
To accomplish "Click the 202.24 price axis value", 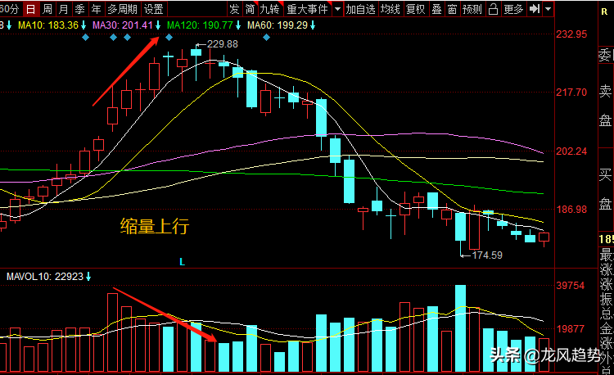I will (571, 151).
